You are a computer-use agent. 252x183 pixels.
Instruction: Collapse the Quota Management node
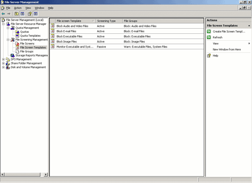click(x=8, y=28)
